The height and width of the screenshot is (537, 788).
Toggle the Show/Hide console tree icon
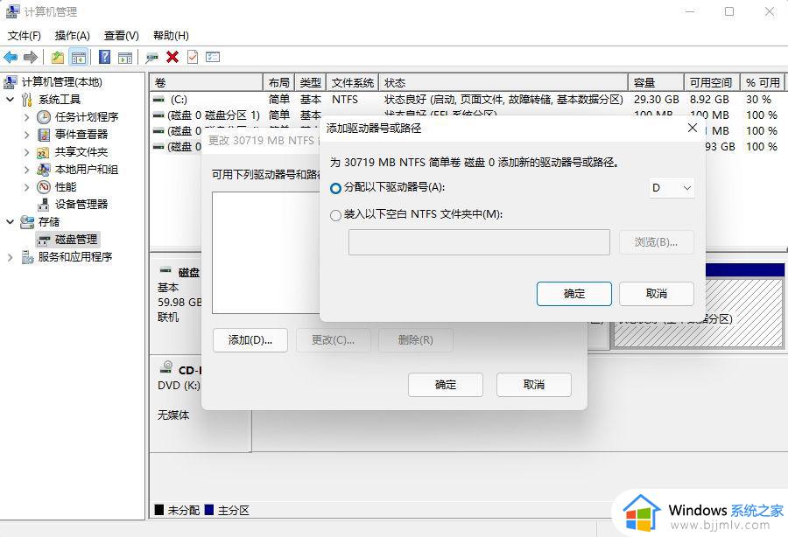click(79, 57)
